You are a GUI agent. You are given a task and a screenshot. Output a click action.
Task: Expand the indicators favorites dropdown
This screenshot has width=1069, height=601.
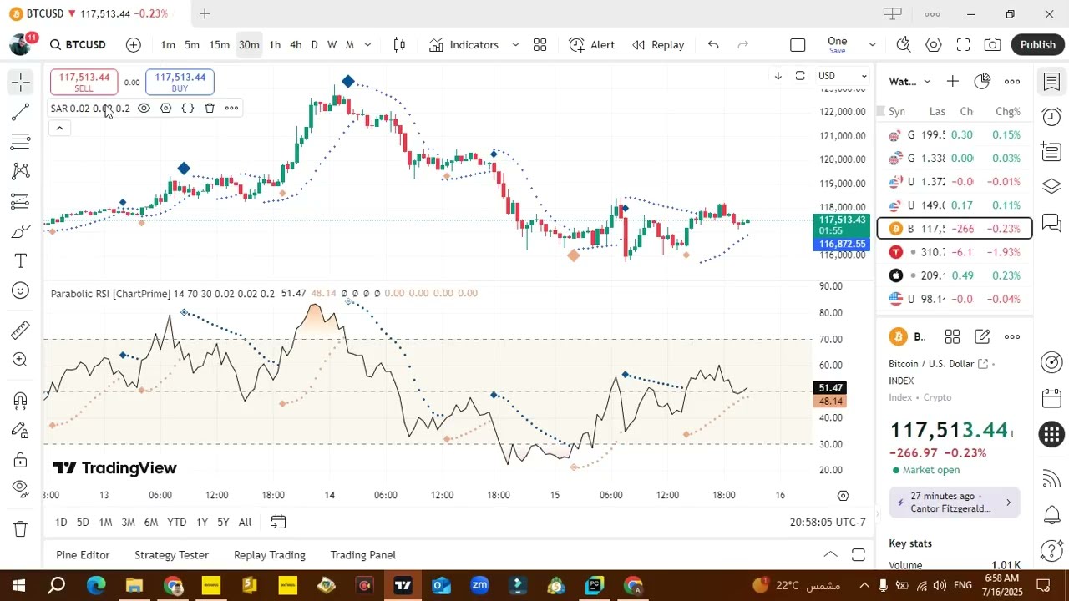515,44
